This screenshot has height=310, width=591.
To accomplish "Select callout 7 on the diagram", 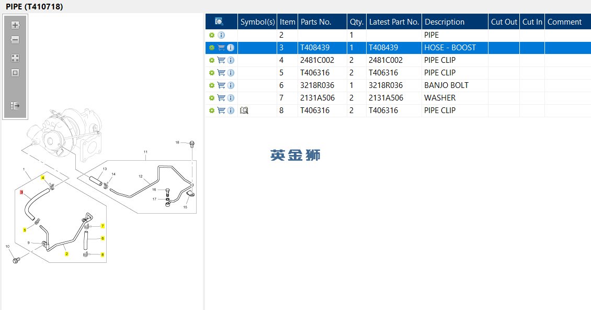I will coord(103,226).
